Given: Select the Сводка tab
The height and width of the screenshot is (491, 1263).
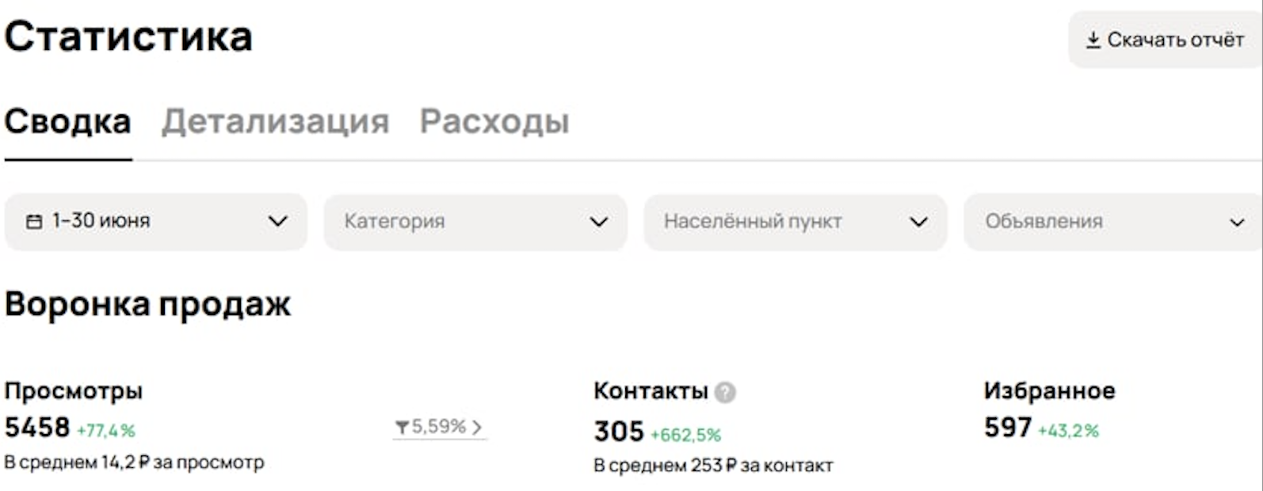Looking at the screenshot, I should tap(67, 122).
